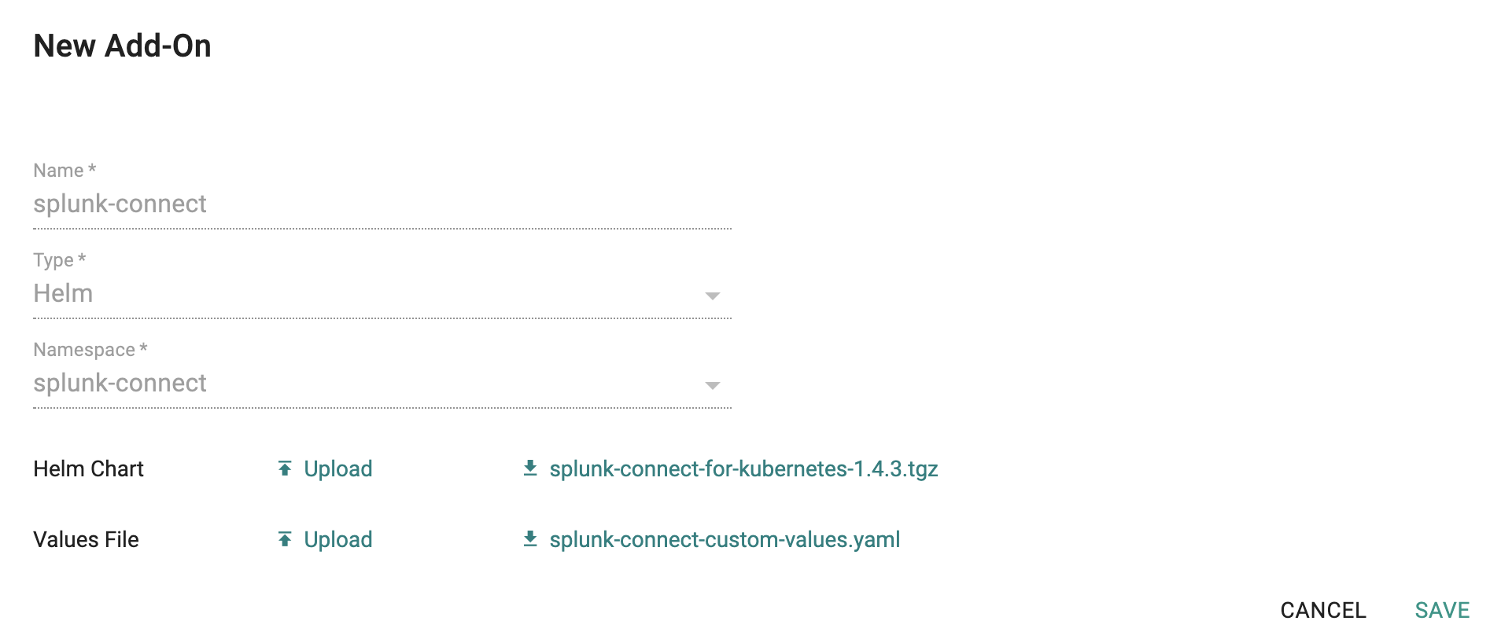Viewport: 1501px width, 643px height.
Task: Click the Helm Chart upload arrow icon
Action: 285,468
